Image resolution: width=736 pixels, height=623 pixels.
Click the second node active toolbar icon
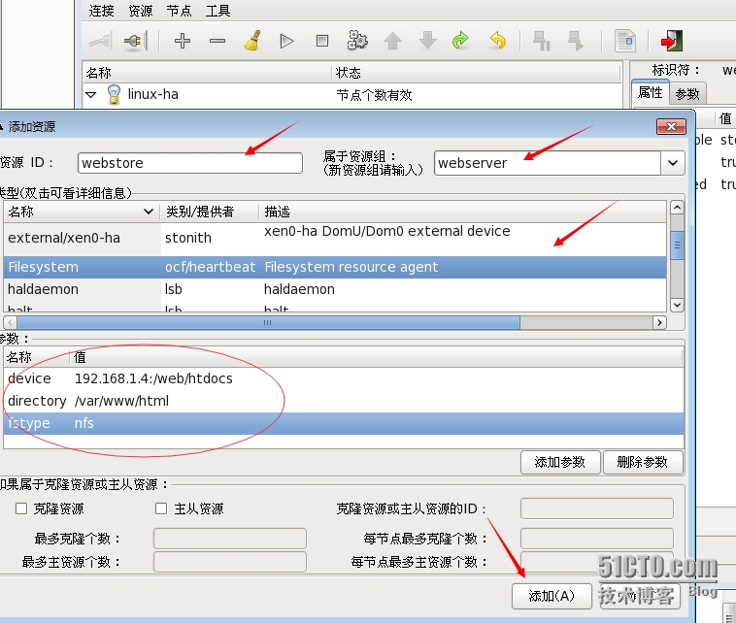coord(576,41)
